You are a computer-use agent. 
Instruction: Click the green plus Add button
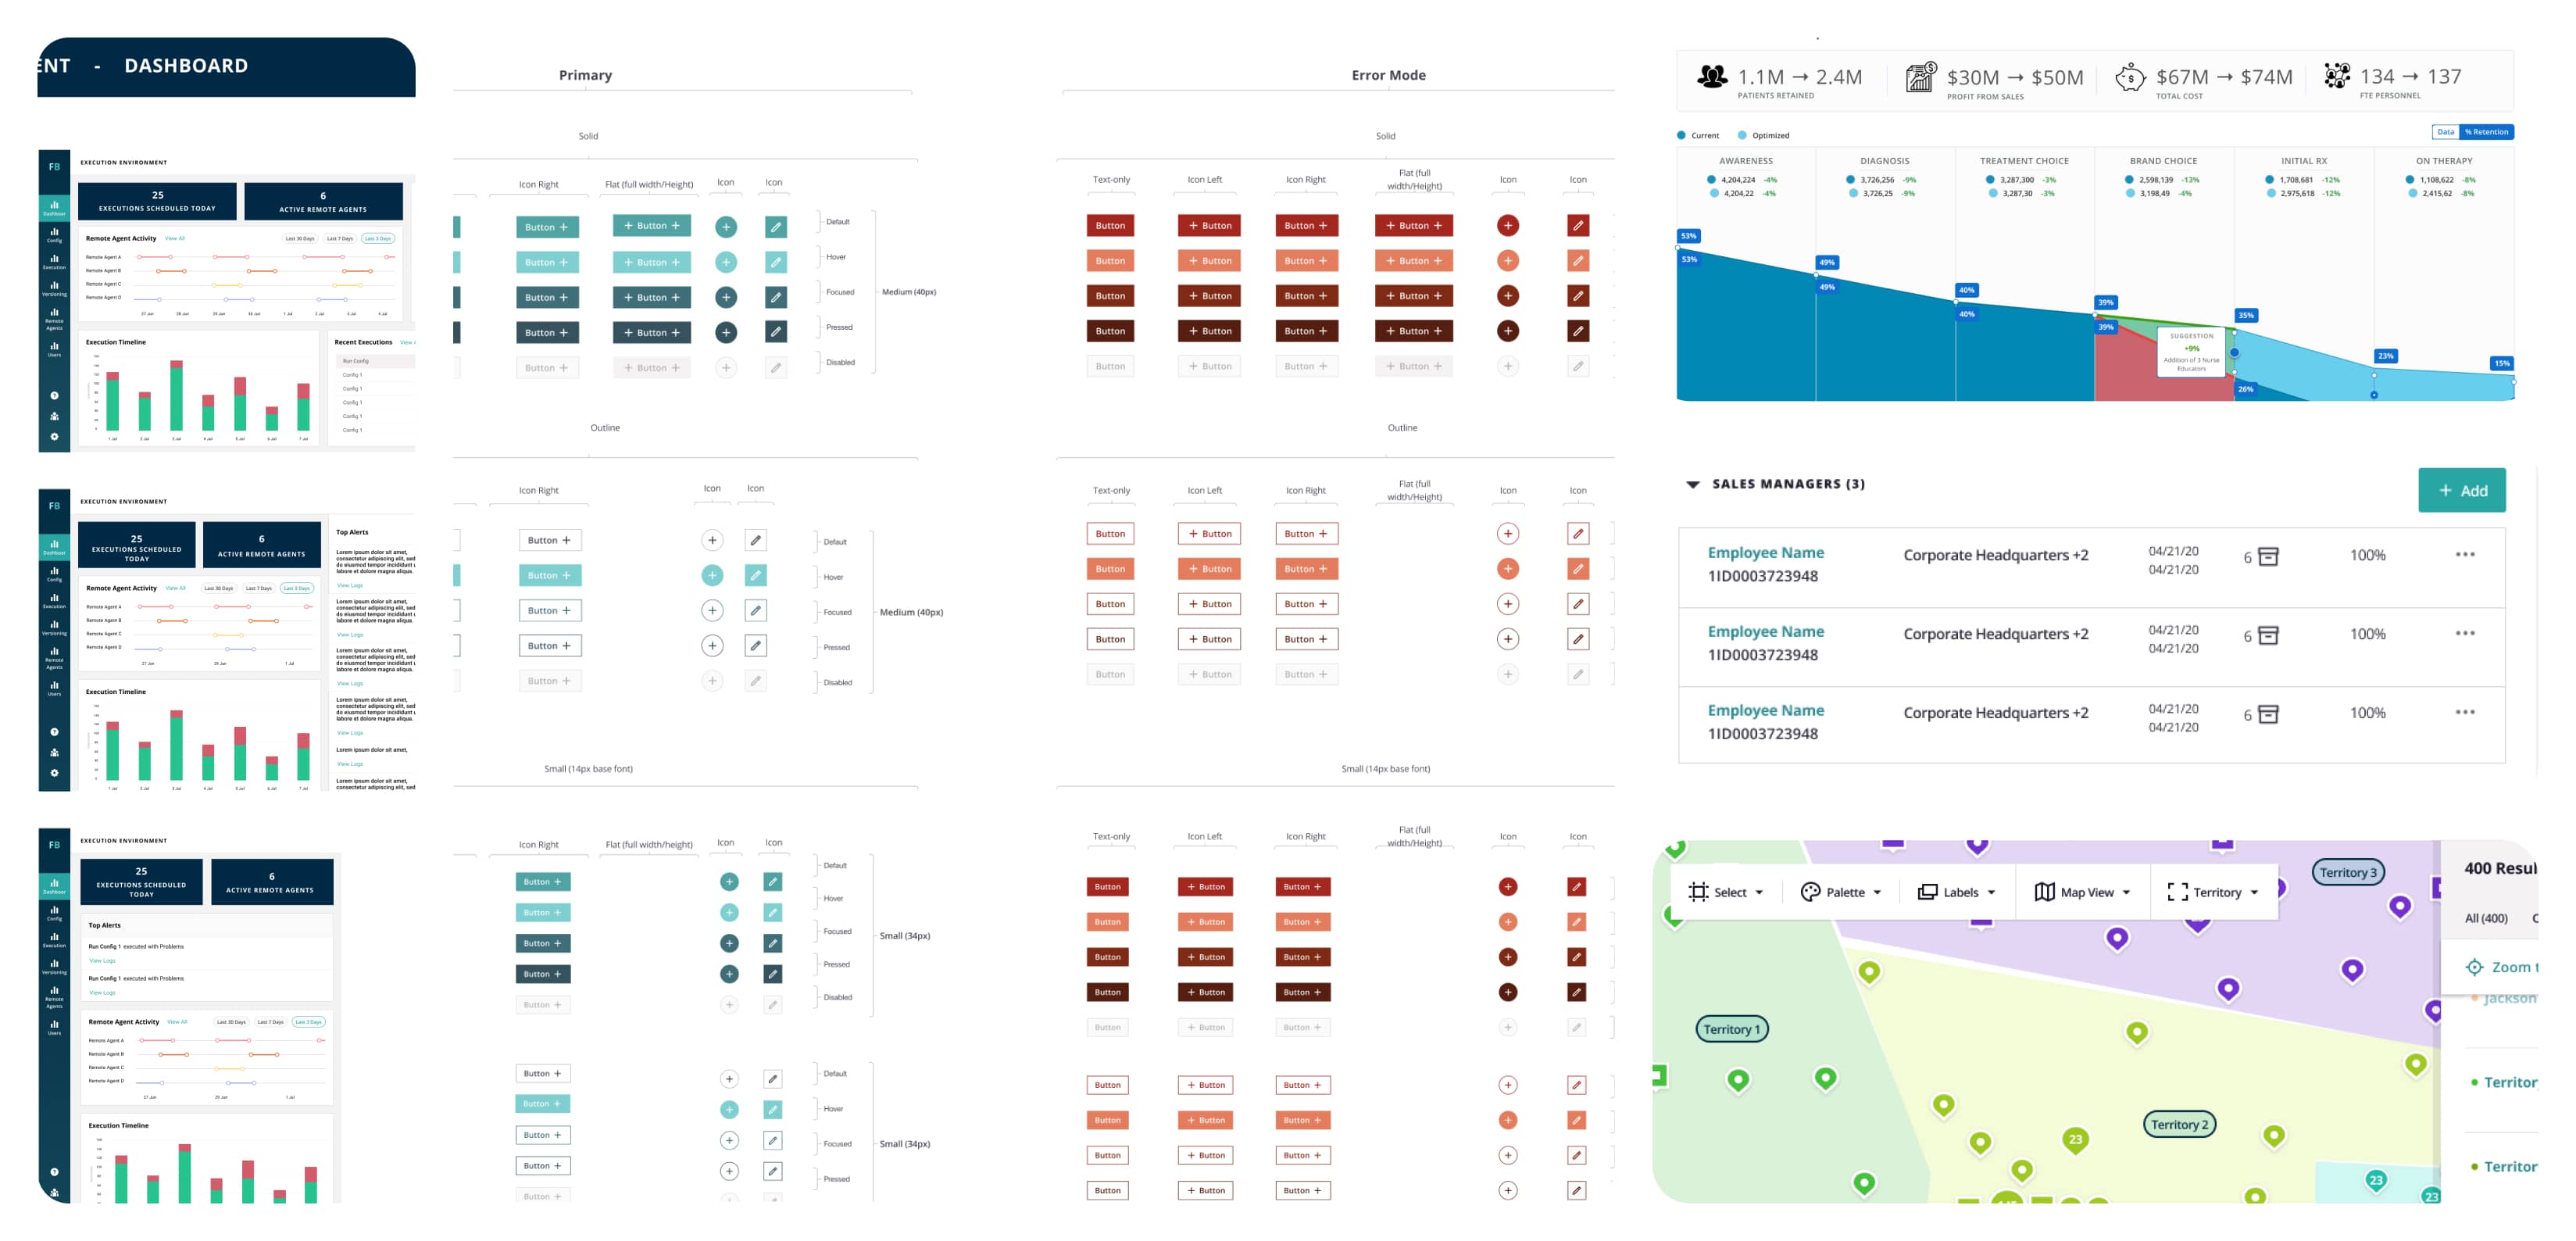pyautogui.click(x=2461, y=490)
